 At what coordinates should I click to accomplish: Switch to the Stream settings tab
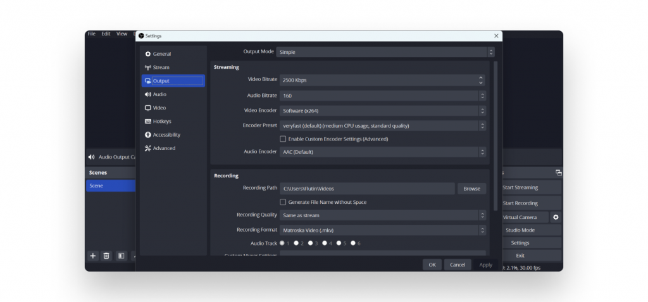coord(173,68)
